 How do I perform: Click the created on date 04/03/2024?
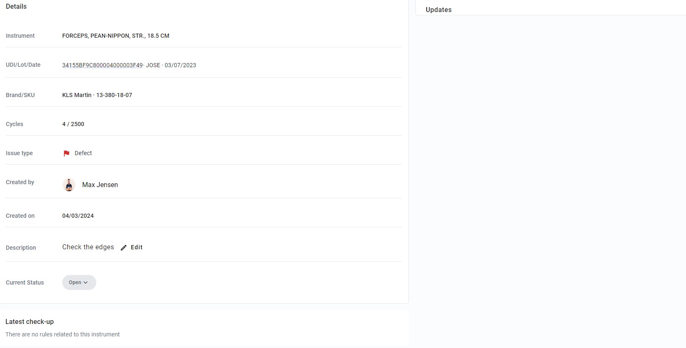point(78,216)
